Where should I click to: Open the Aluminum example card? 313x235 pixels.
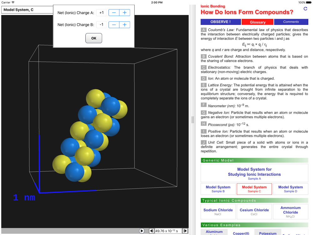point(214,232)
